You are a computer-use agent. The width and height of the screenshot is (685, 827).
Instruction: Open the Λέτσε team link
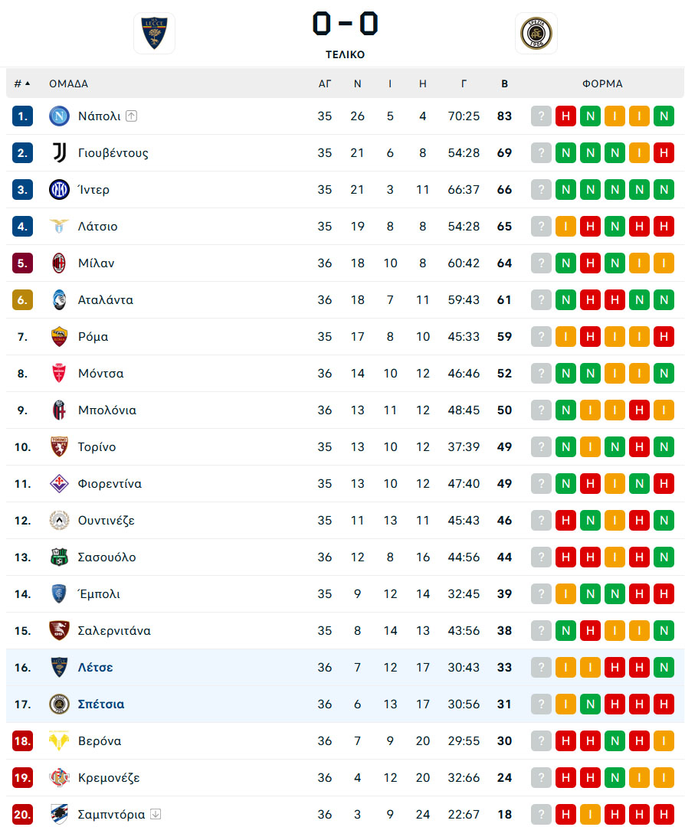pos(96,668)
